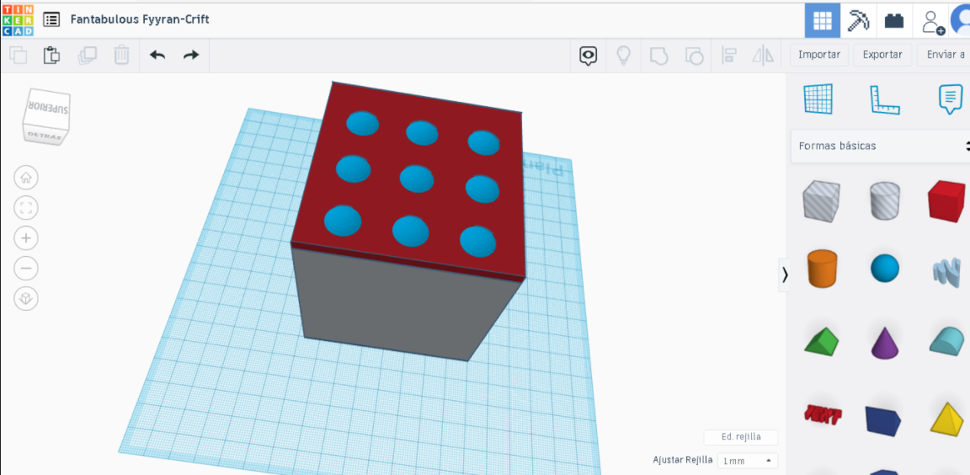970x475 pixels.
Task: Rename the design title Fantabulous Fyyran-Crift
Action: click(140, 19)
